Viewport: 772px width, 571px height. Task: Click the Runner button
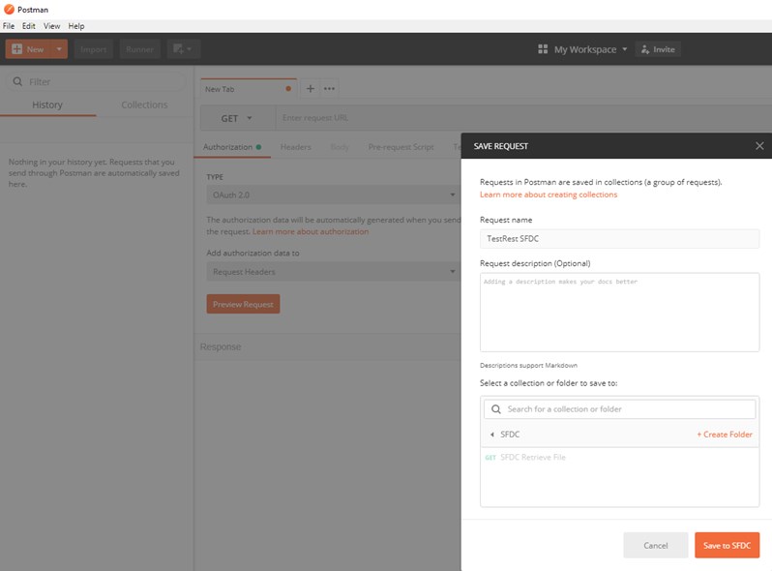(x=140, y=49)
